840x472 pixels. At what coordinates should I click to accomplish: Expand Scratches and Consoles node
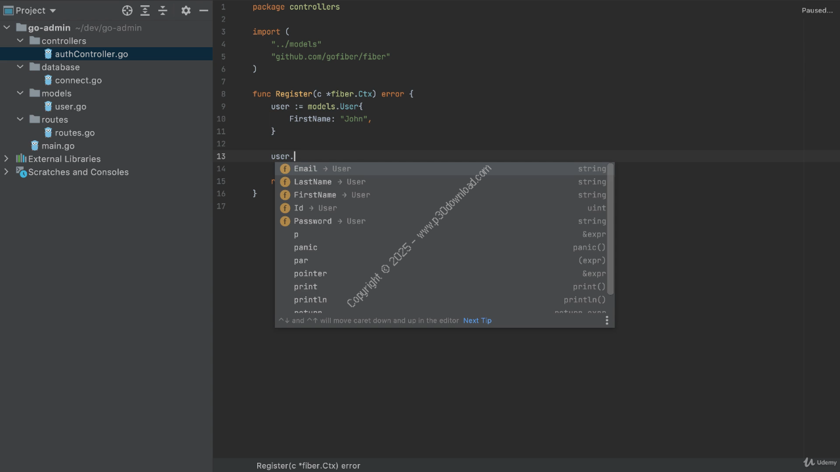coord(7,172)
